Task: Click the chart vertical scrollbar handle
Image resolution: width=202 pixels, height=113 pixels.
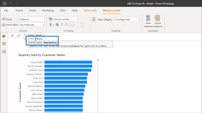Action: tap(97, 60)
